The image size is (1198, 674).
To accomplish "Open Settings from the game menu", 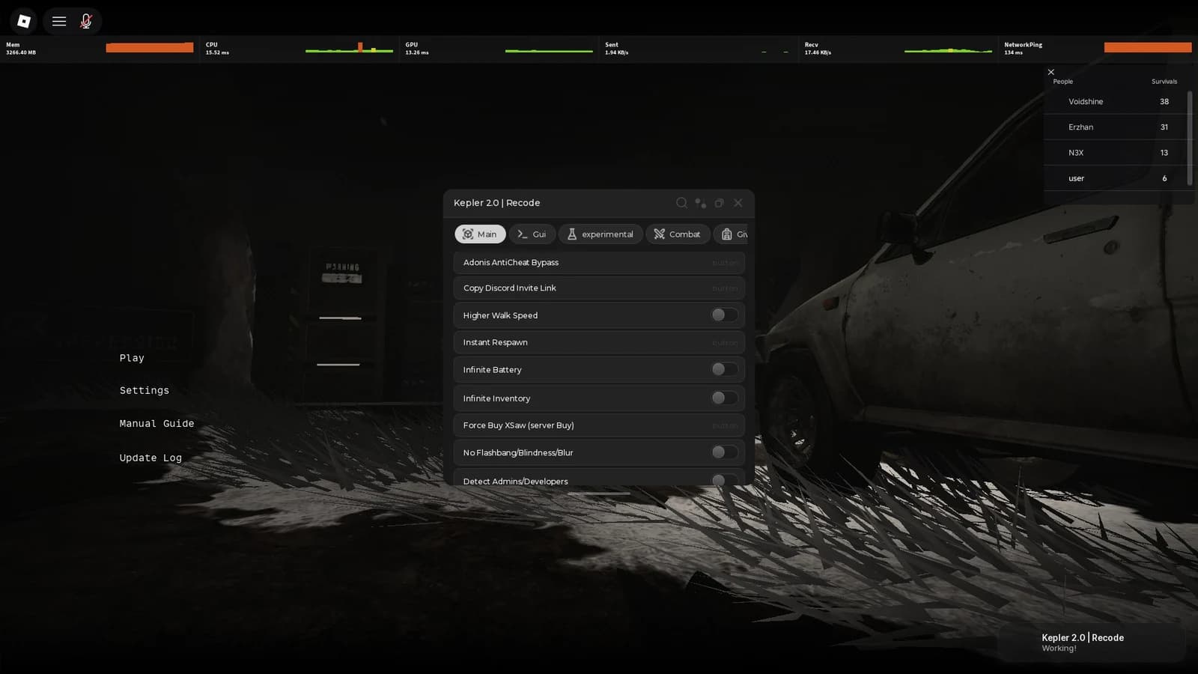I will click(145, 390).
